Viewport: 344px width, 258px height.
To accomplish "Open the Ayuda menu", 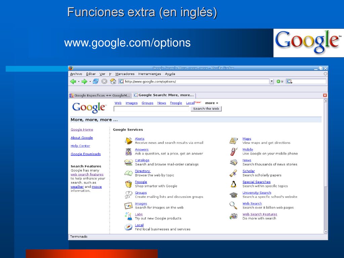I will coord(170,74).
